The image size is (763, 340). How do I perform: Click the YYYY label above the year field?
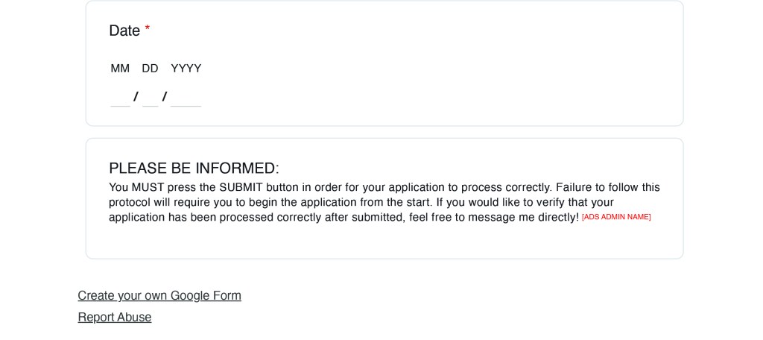pyautogui.click(x=186, y=69)
